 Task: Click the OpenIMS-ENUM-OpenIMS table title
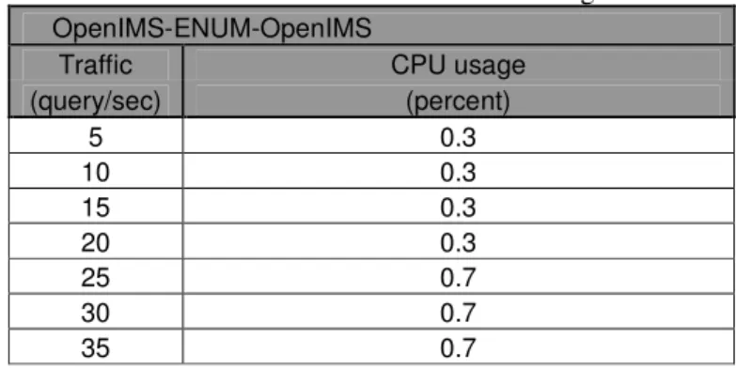click(211, 28)
